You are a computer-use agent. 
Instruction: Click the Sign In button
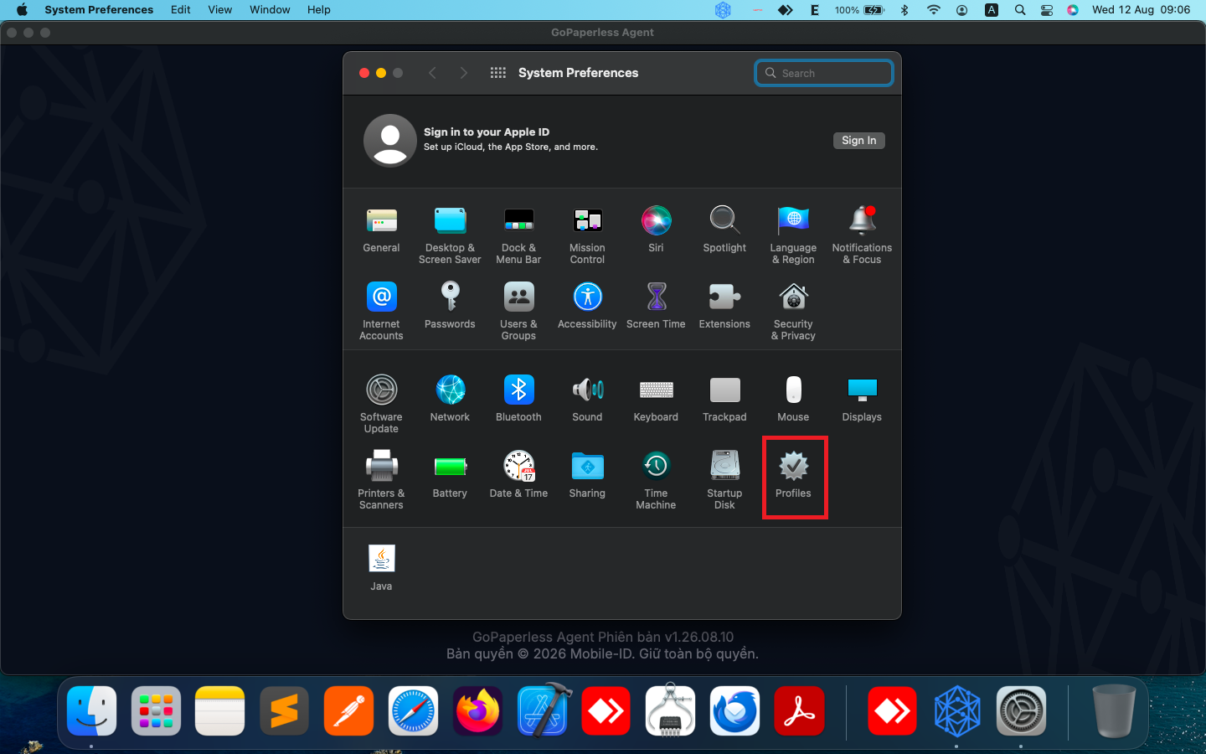(x=859, y=141)
